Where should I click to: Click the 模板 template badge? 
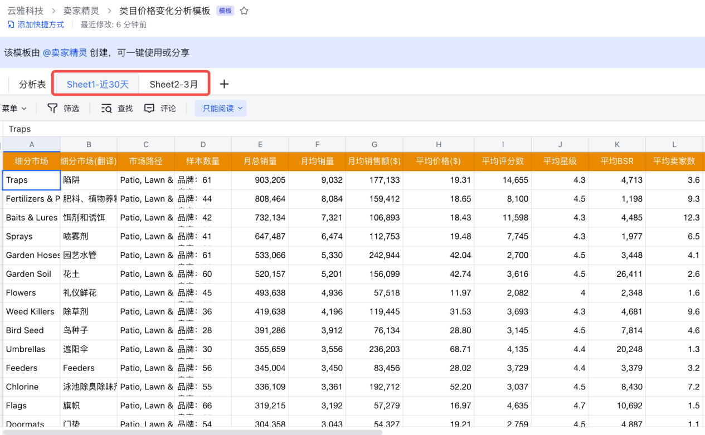225,11
